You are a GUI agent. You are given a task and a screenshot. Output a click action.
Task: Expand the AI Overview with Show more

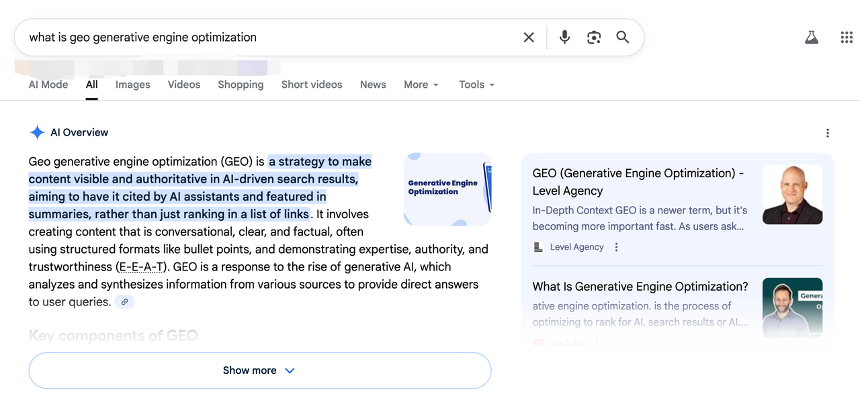click(259, 370)
